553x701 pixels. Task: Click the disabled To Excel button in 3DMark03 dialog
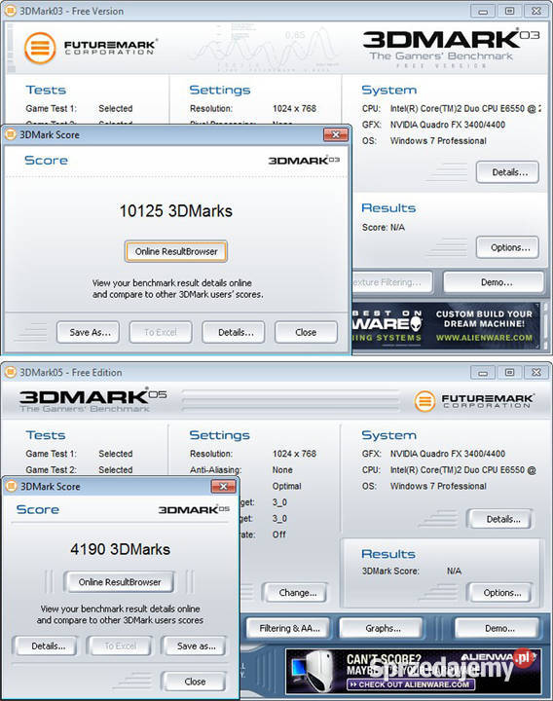[161, 332]
